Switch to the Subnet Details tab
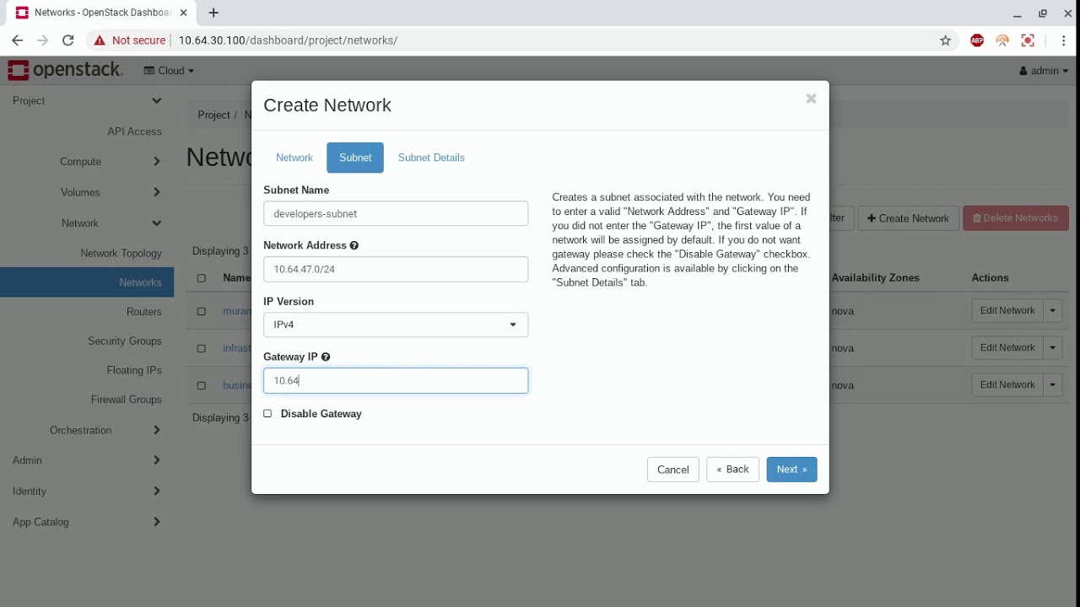Screen dimensions: 1080x607 coord(431,158)
